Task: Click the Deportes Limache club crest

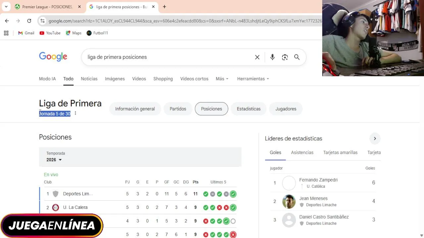Action: pos(56,194)
